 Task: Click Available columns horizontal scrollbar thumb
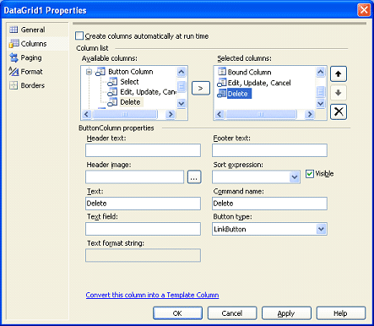tap(125, 114)
